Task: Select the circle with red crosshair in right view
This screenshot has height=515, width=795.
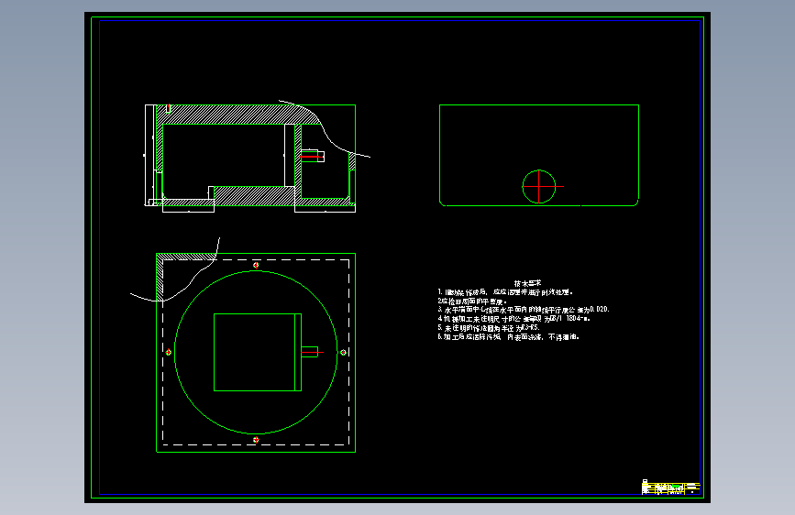Action: click(x=539, y=187)
